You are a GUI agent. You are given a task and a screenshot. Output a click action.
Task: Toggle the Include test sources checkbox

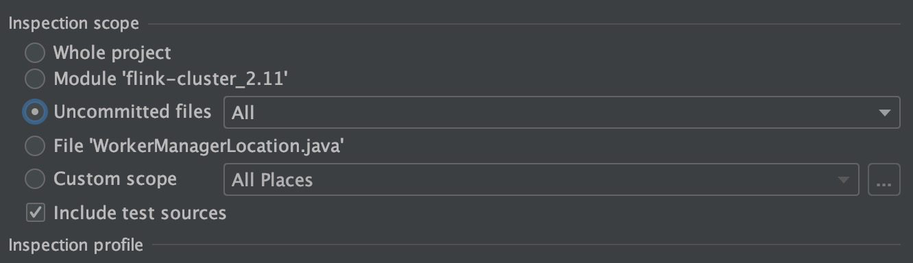pyautogui.click(x=35, y=213)
